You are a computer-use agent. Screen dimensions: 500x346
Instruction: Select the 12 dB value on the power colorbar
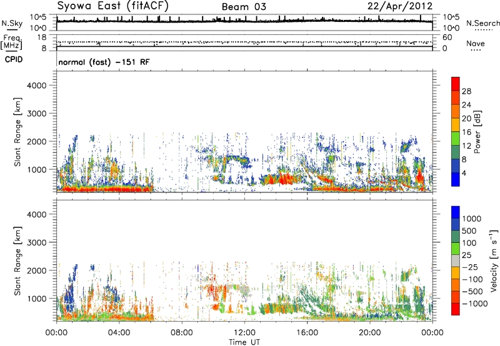point(466,146)
